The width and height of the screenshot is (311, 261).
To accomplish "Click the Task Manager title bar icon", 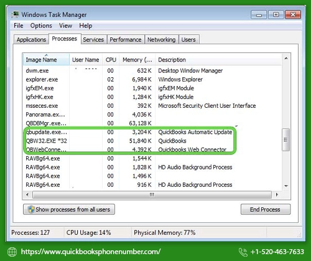I will click(x=15, y=14).
